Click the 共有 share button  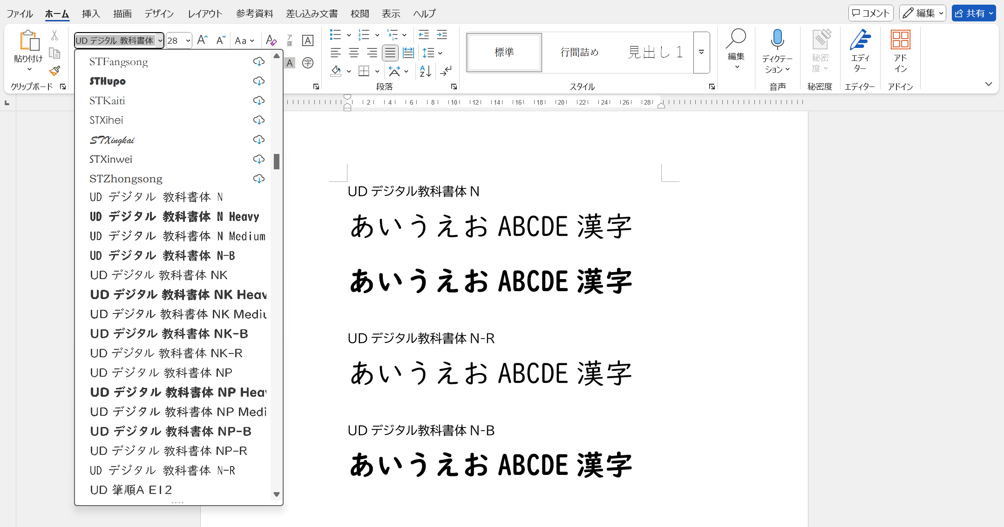[x=974, y=13]
